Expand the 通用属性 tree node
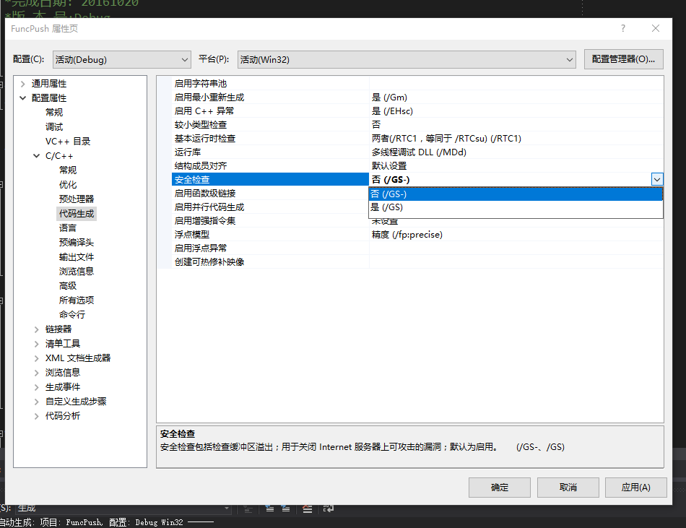Image resolution: width=686 pixels, height=528 pixels. 23,84
